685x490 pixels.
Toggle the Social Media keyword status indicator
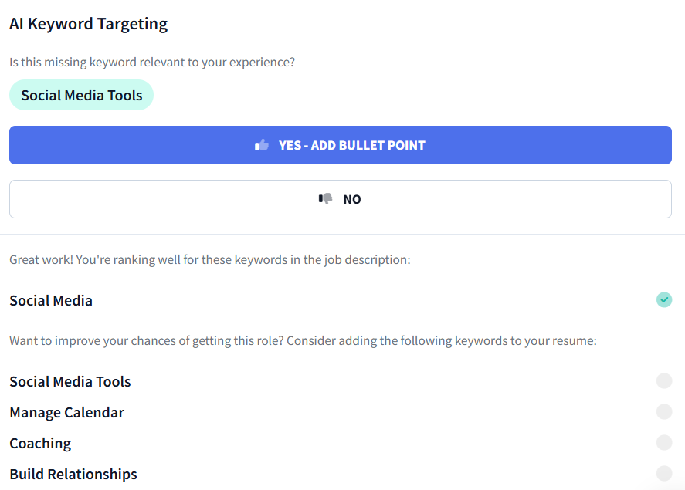(664, 299)
